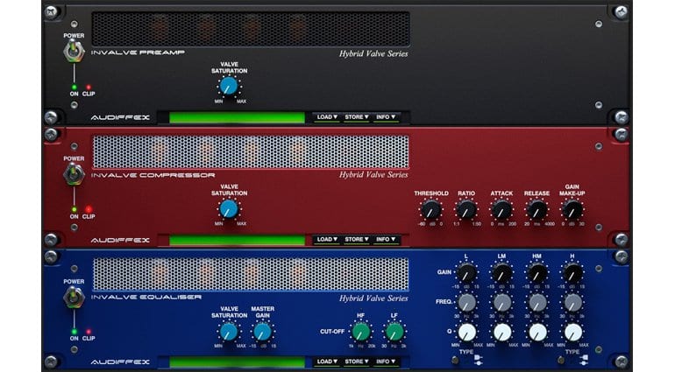Click the Audiffex logo on the Compressor
675x372 pixels.
coord(120,240)
